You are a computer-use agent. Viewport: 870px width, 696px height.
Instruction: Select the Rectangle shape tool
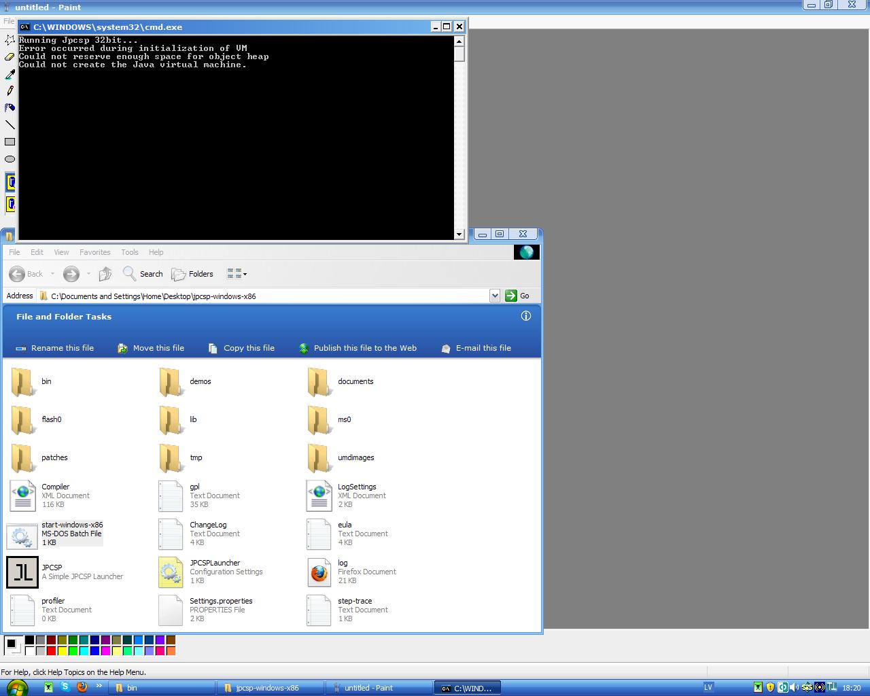tap(10, 141)
